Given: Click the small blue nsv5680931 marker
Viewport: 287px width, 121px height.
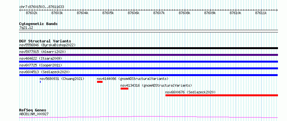Looking at the screenshot, I should coord(40,82).
